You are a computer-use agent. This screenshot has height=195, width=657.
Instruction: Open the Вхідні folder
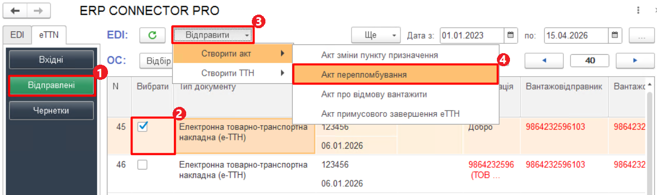[x=52, y=60]
